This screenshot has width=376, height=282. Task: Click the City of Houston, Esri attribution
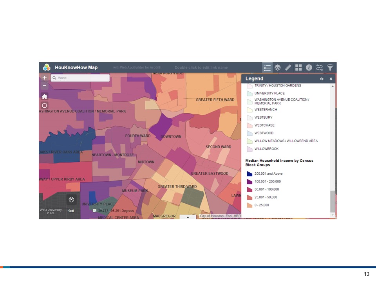click(x=221, y=216)
